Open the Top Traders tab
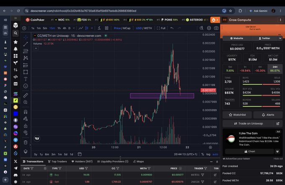Screen dimensions: 285x185 pyautogui.click(x=57, y=162)
